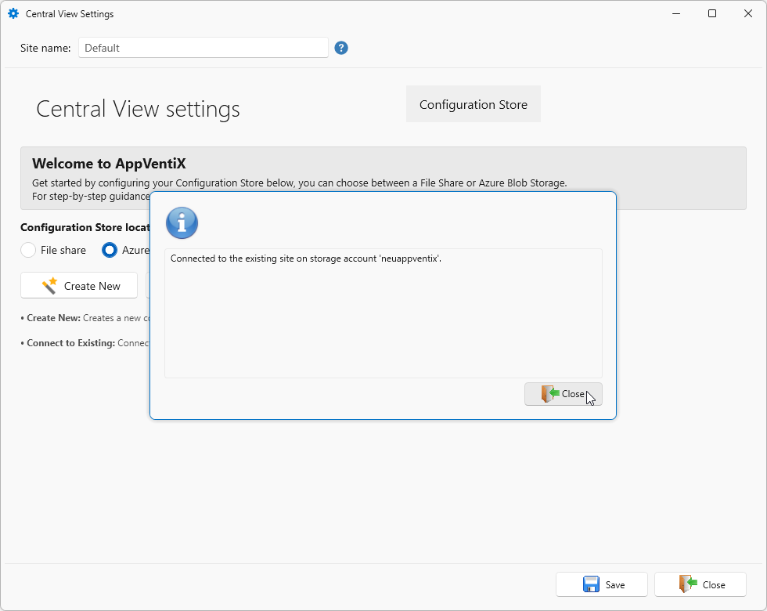Click the gear icon in the title bar
Viewport: 767px width, 611px height.
coord(13,14)
